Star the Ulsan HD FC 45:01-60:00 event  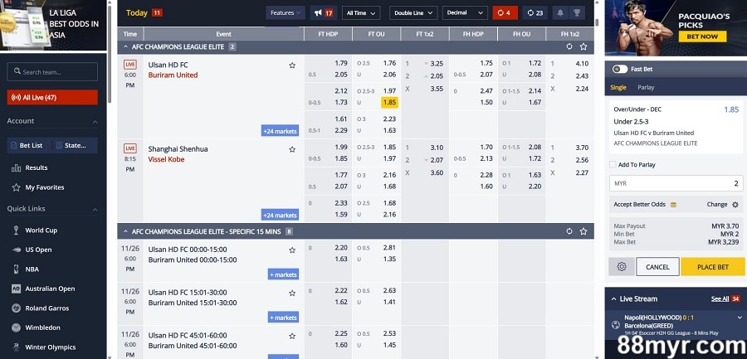[292, 336]
